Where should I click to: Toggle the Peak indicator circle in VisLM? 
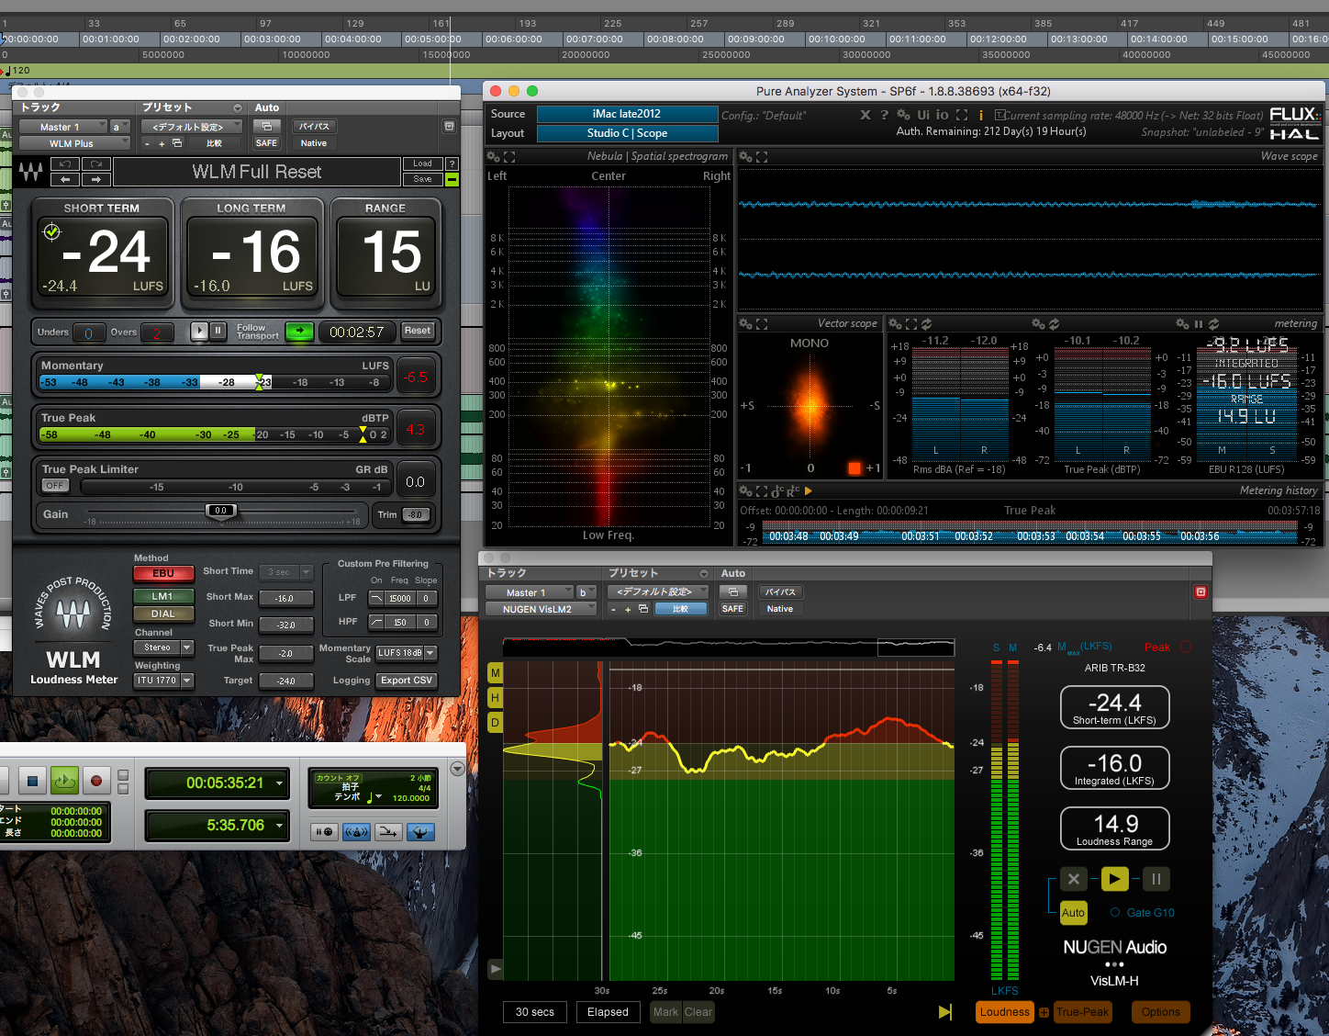click(x=1186, y=647)
